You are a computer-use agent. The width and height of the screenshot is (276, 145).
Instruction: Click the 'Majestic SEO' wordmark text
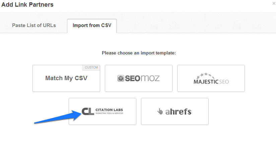[211, 81]
